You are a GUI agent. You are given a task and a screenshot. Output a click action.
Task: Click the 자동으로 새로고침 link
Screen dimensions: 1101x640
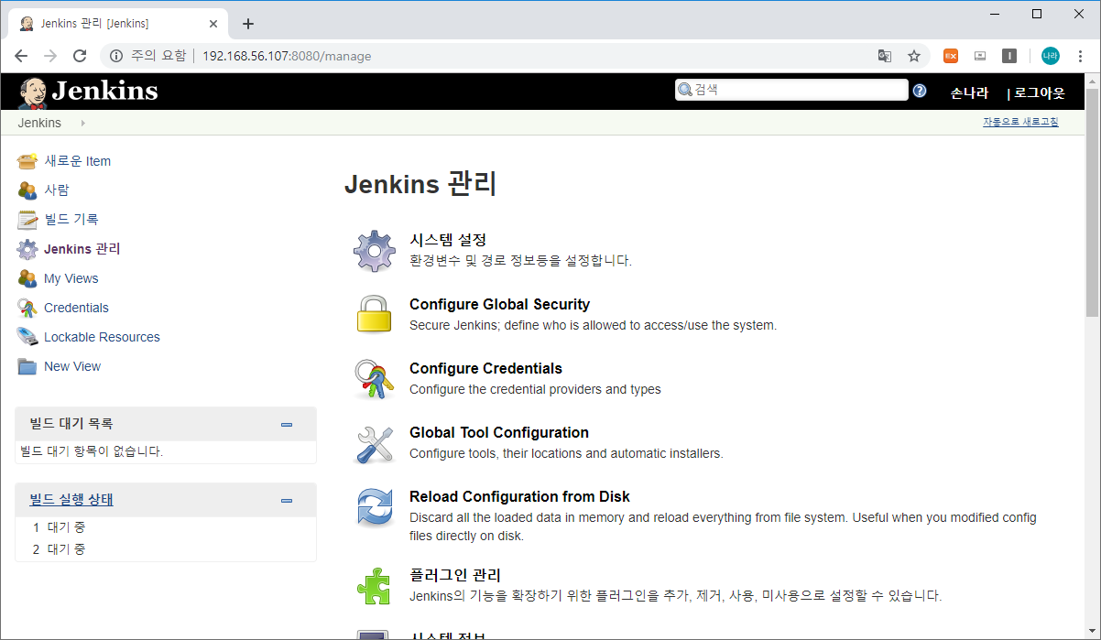1020,122
